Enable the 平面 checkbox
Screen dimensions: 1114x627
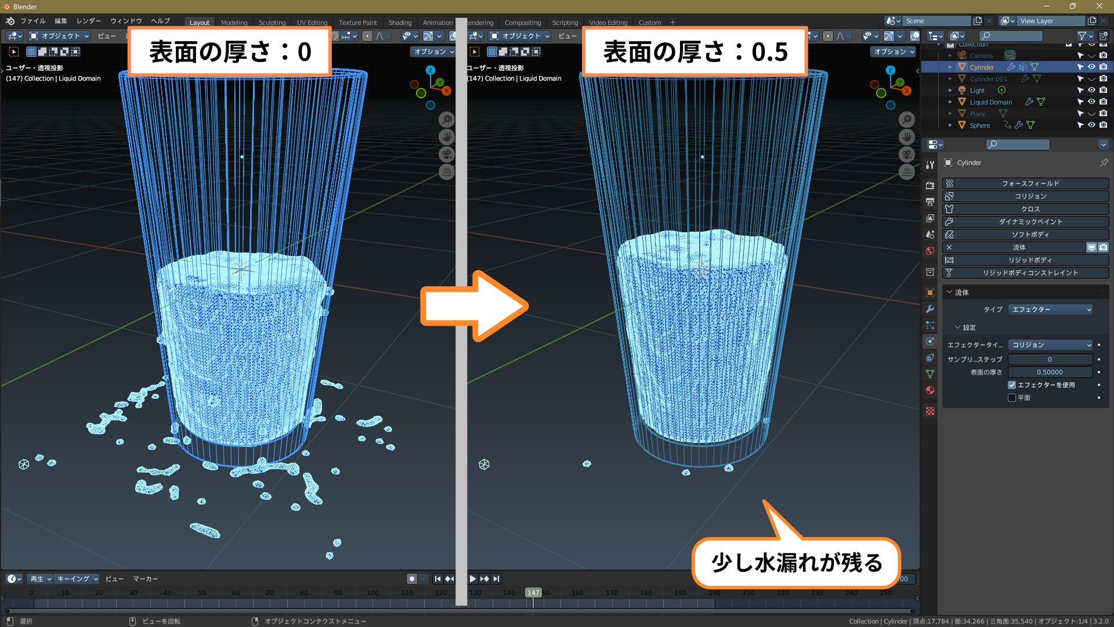[x=1012, y=398]
